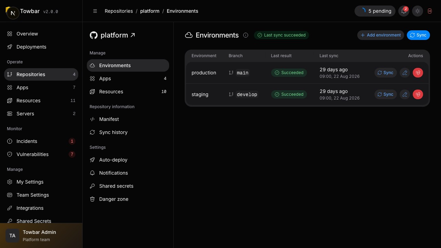
Task: Click the logout icon in header
Action: coord(430,11)
